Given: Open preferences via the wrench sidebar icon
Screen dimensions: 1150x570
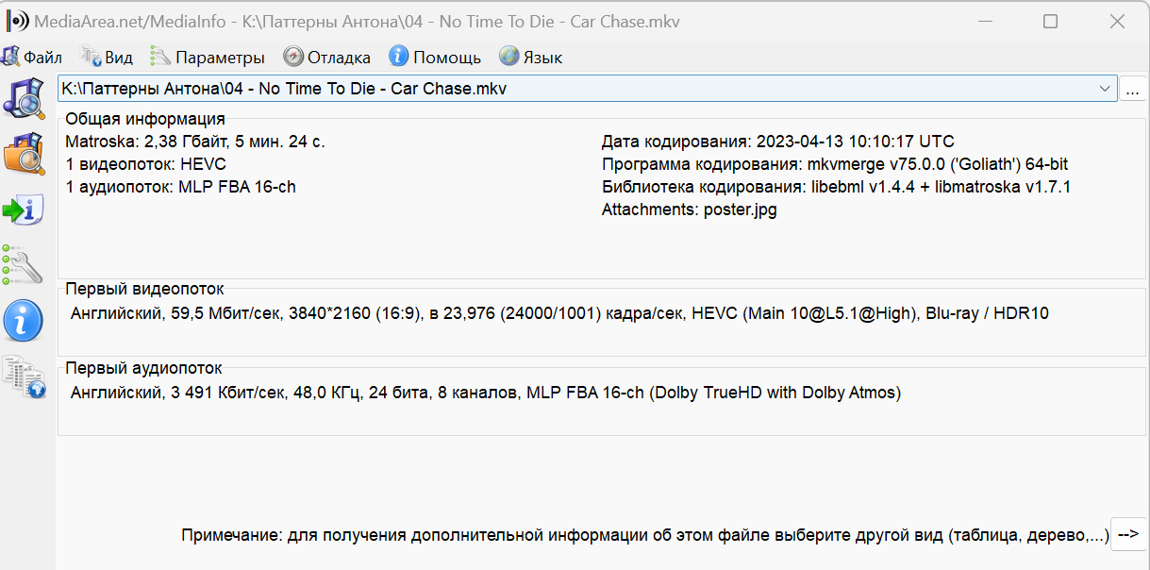Looking at the screenshot, I should point(25,266).
